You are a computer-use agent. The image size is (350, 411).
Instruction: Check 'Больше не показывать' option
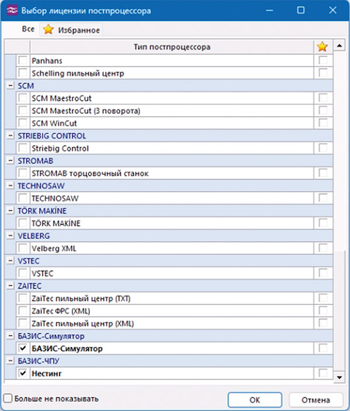click(x=7, y=399)
